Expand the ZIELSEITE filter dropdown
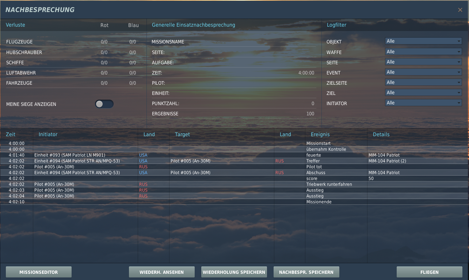This screenshot has width=469, height=280. pos(423,83)
